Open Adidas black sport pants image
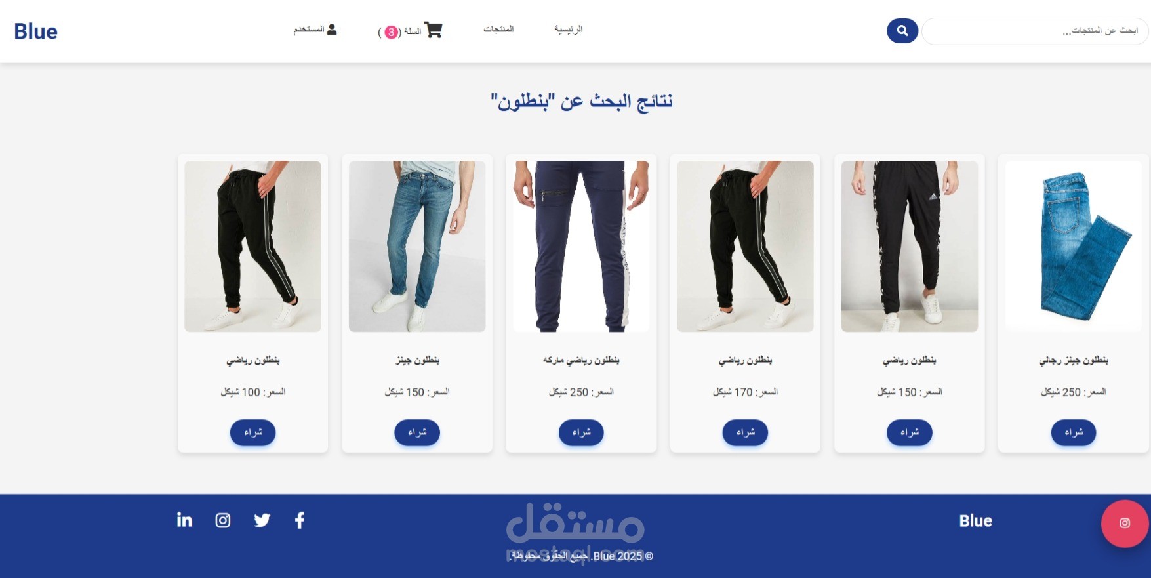Image resolution: width=1151 pixels, height=578 pixels. pos(910,246)
